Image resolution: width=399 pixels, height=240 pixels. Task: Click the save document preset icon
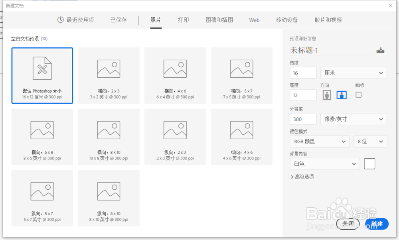click(380, 50)
